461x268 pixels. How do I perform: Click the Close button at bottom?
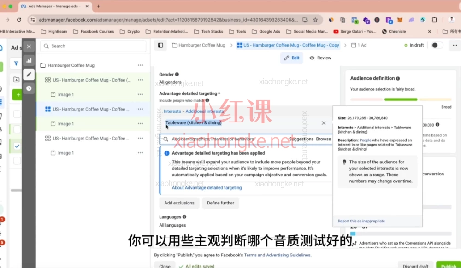[165, 265]
